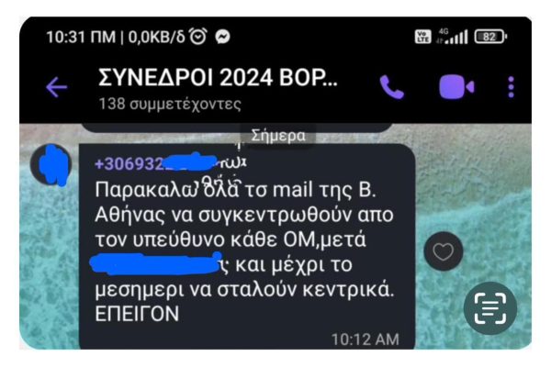
Task: Tap the VoLTE status icon
Action: [x=422, y=37]
